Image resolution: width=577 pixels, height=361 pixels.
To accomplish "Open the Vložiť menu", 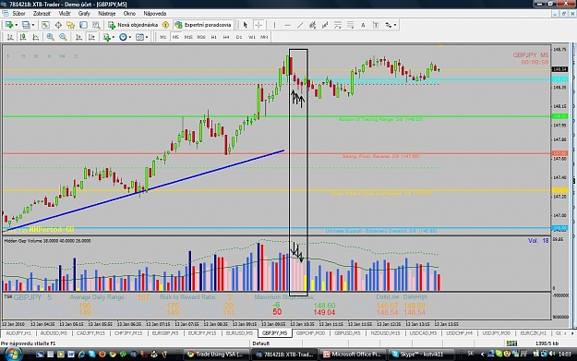I will pyautogui.click(x=65, y=13).
